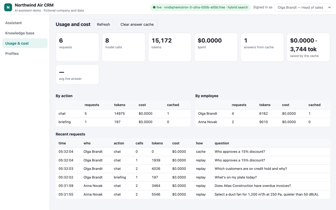Select the 1939 tokens cell
The width and height of the screenshot is (336, 210).
[x=156, y=160]
